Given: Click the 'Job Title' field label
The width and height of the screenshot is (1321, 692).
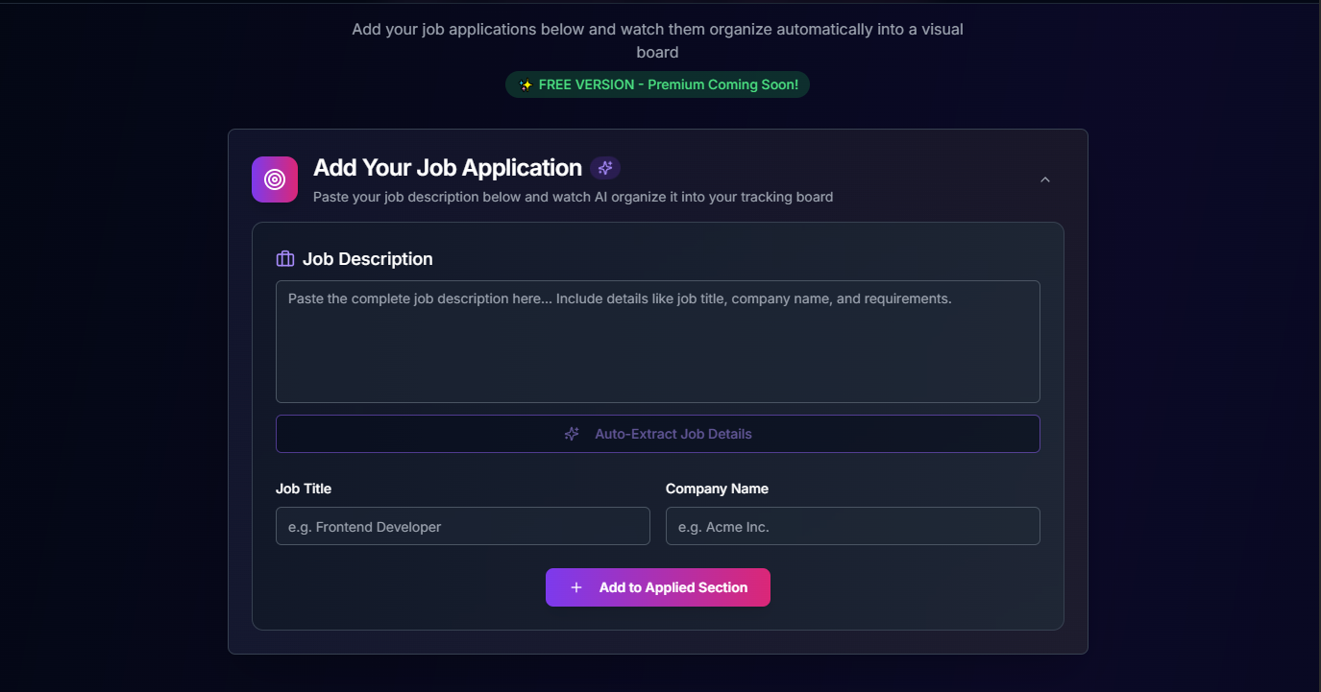Looking at the screenshot, I should coord(304,489).
